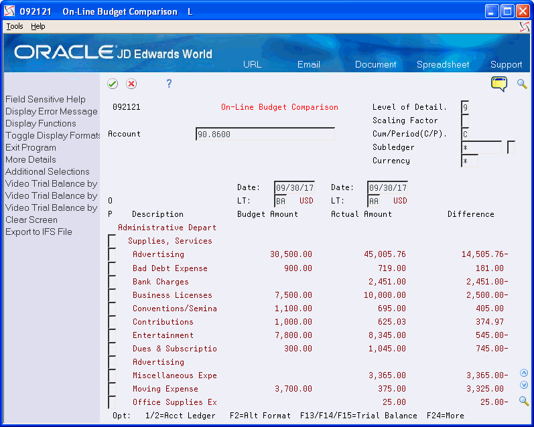Click option field for Entertainment

[112, 335]
